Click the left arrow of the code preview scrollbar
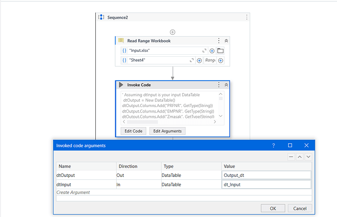337x217 pixels. pyautogui.click(x=124, y=122)
